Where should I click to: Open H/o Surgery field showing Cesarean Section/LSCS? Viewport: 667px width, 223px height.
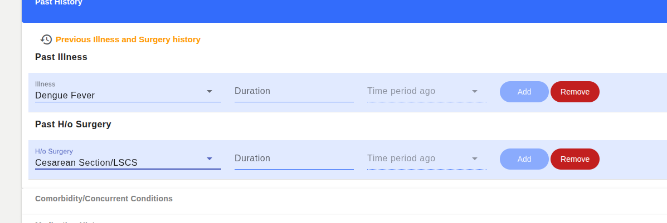pyautogui.click(x=128, y=158)
